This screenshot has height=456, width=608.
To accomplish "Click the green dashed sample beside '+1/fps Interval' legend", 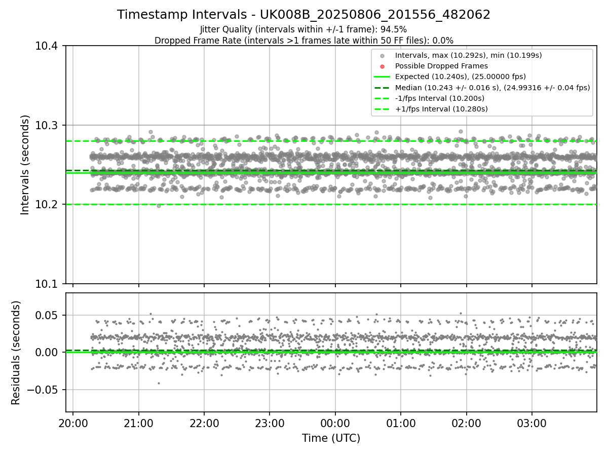I will click(x=383, y=109).
